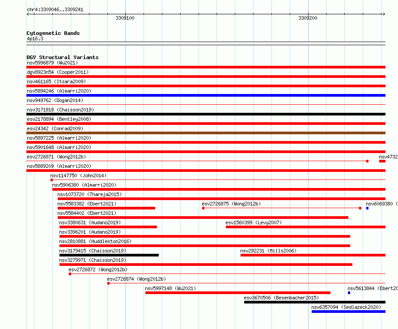The height and width of the screenshot is (329, 398).
Task: Select the nsv5901648 (Almarri2020) label
Action: coord(59,147)
